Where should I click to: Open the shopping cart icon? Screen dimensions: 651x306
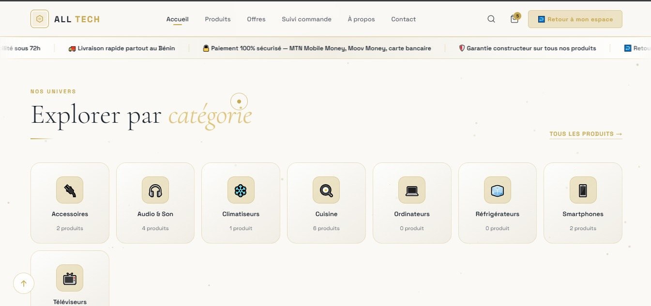point(515,19)
